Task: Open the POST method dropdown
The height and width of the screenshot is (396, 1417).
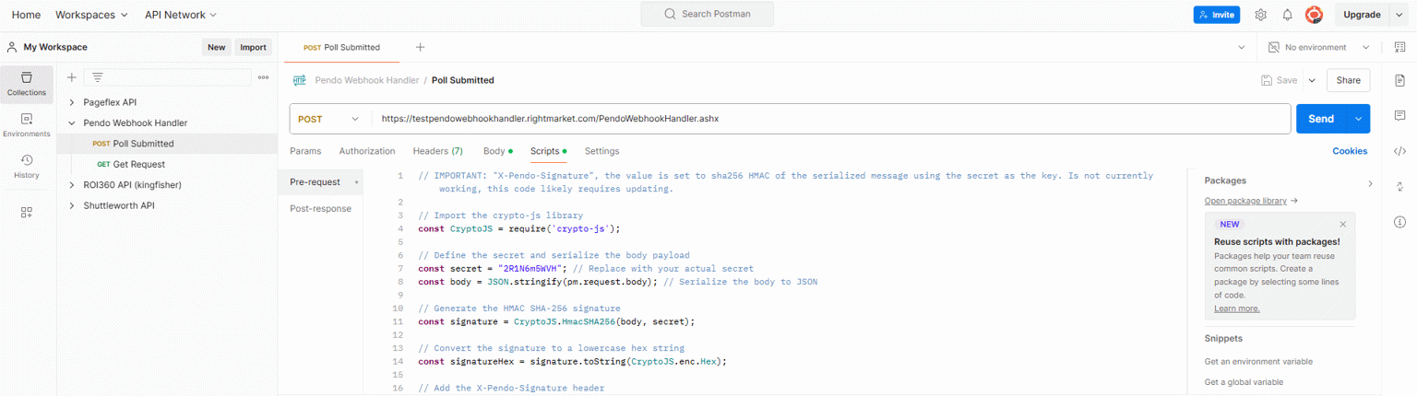Action: point(329,119)
